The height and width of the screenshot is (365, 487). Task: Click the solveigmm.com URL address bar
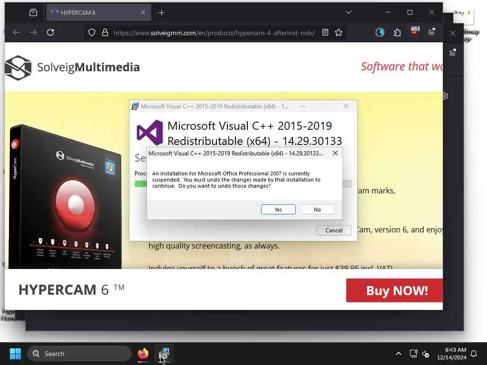[214, 33]
